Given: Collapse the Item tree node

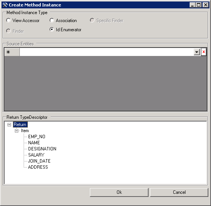Looking at the screenshot, I should [16, 131].
